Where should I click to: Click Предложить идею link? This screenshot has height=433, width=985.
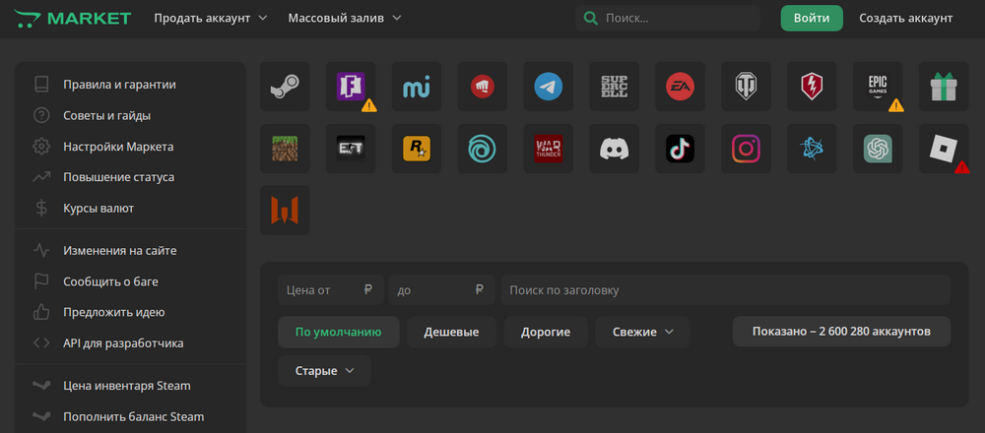click(x=113, y=312)
